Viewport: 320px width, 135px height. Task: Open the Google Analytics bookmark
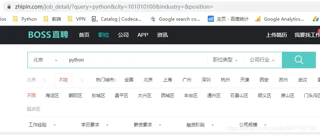(x=280, y=19)
